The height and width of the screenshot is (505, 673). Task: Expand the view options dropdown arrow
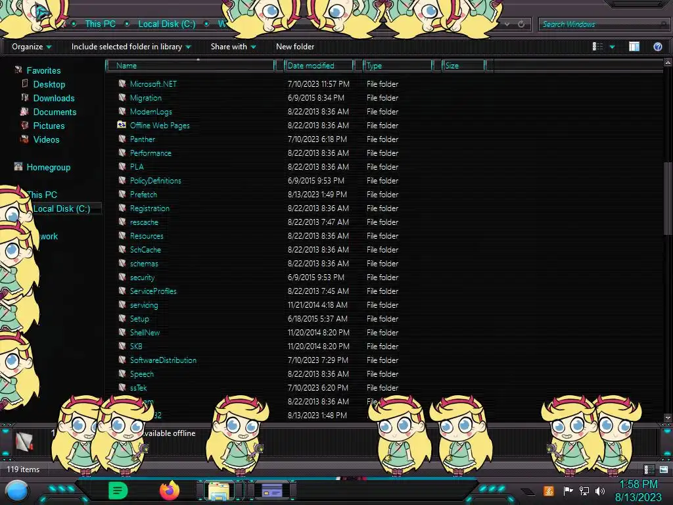tap(612, 47)
